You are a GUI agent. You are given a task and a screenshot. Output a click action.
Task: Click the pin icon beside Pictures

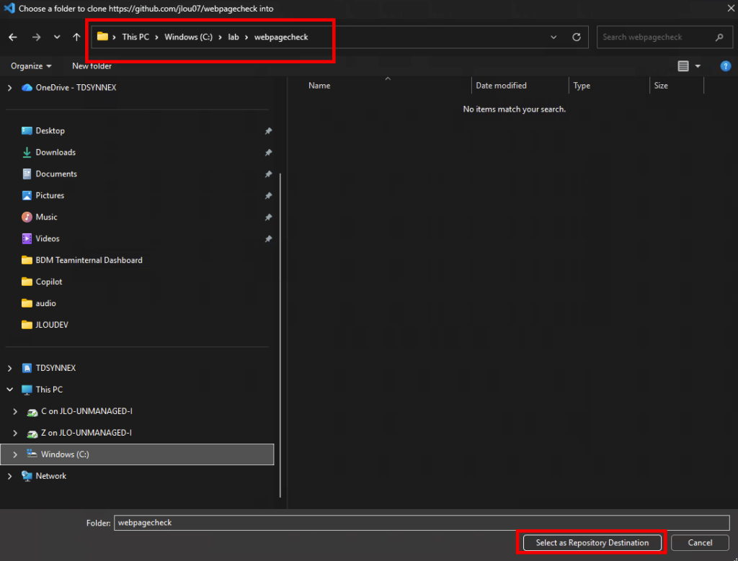coord(268,196)
